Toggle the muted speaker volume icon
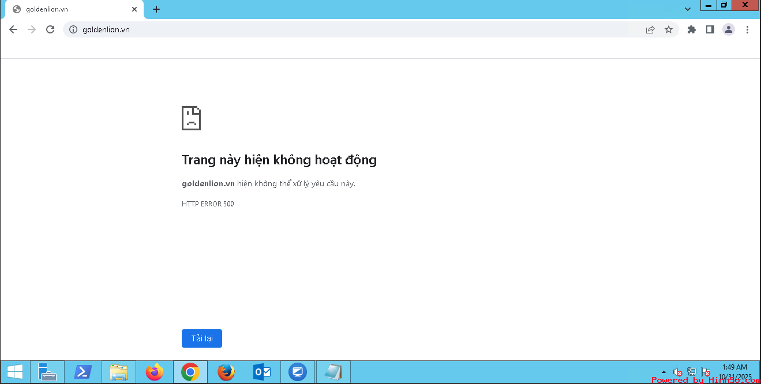Screen dimensions: 761x384 [x=678, y=372]
